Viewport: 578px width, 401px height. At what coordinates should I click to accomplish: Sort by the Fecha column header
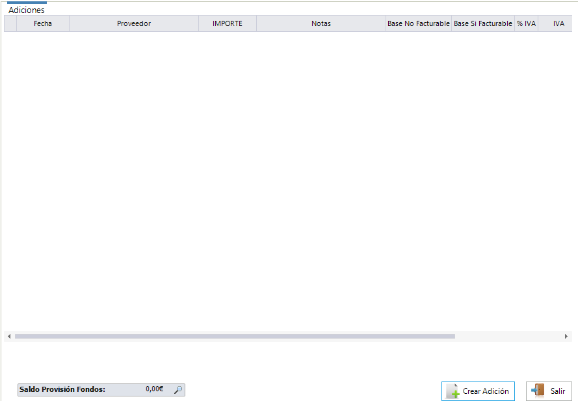43,23
